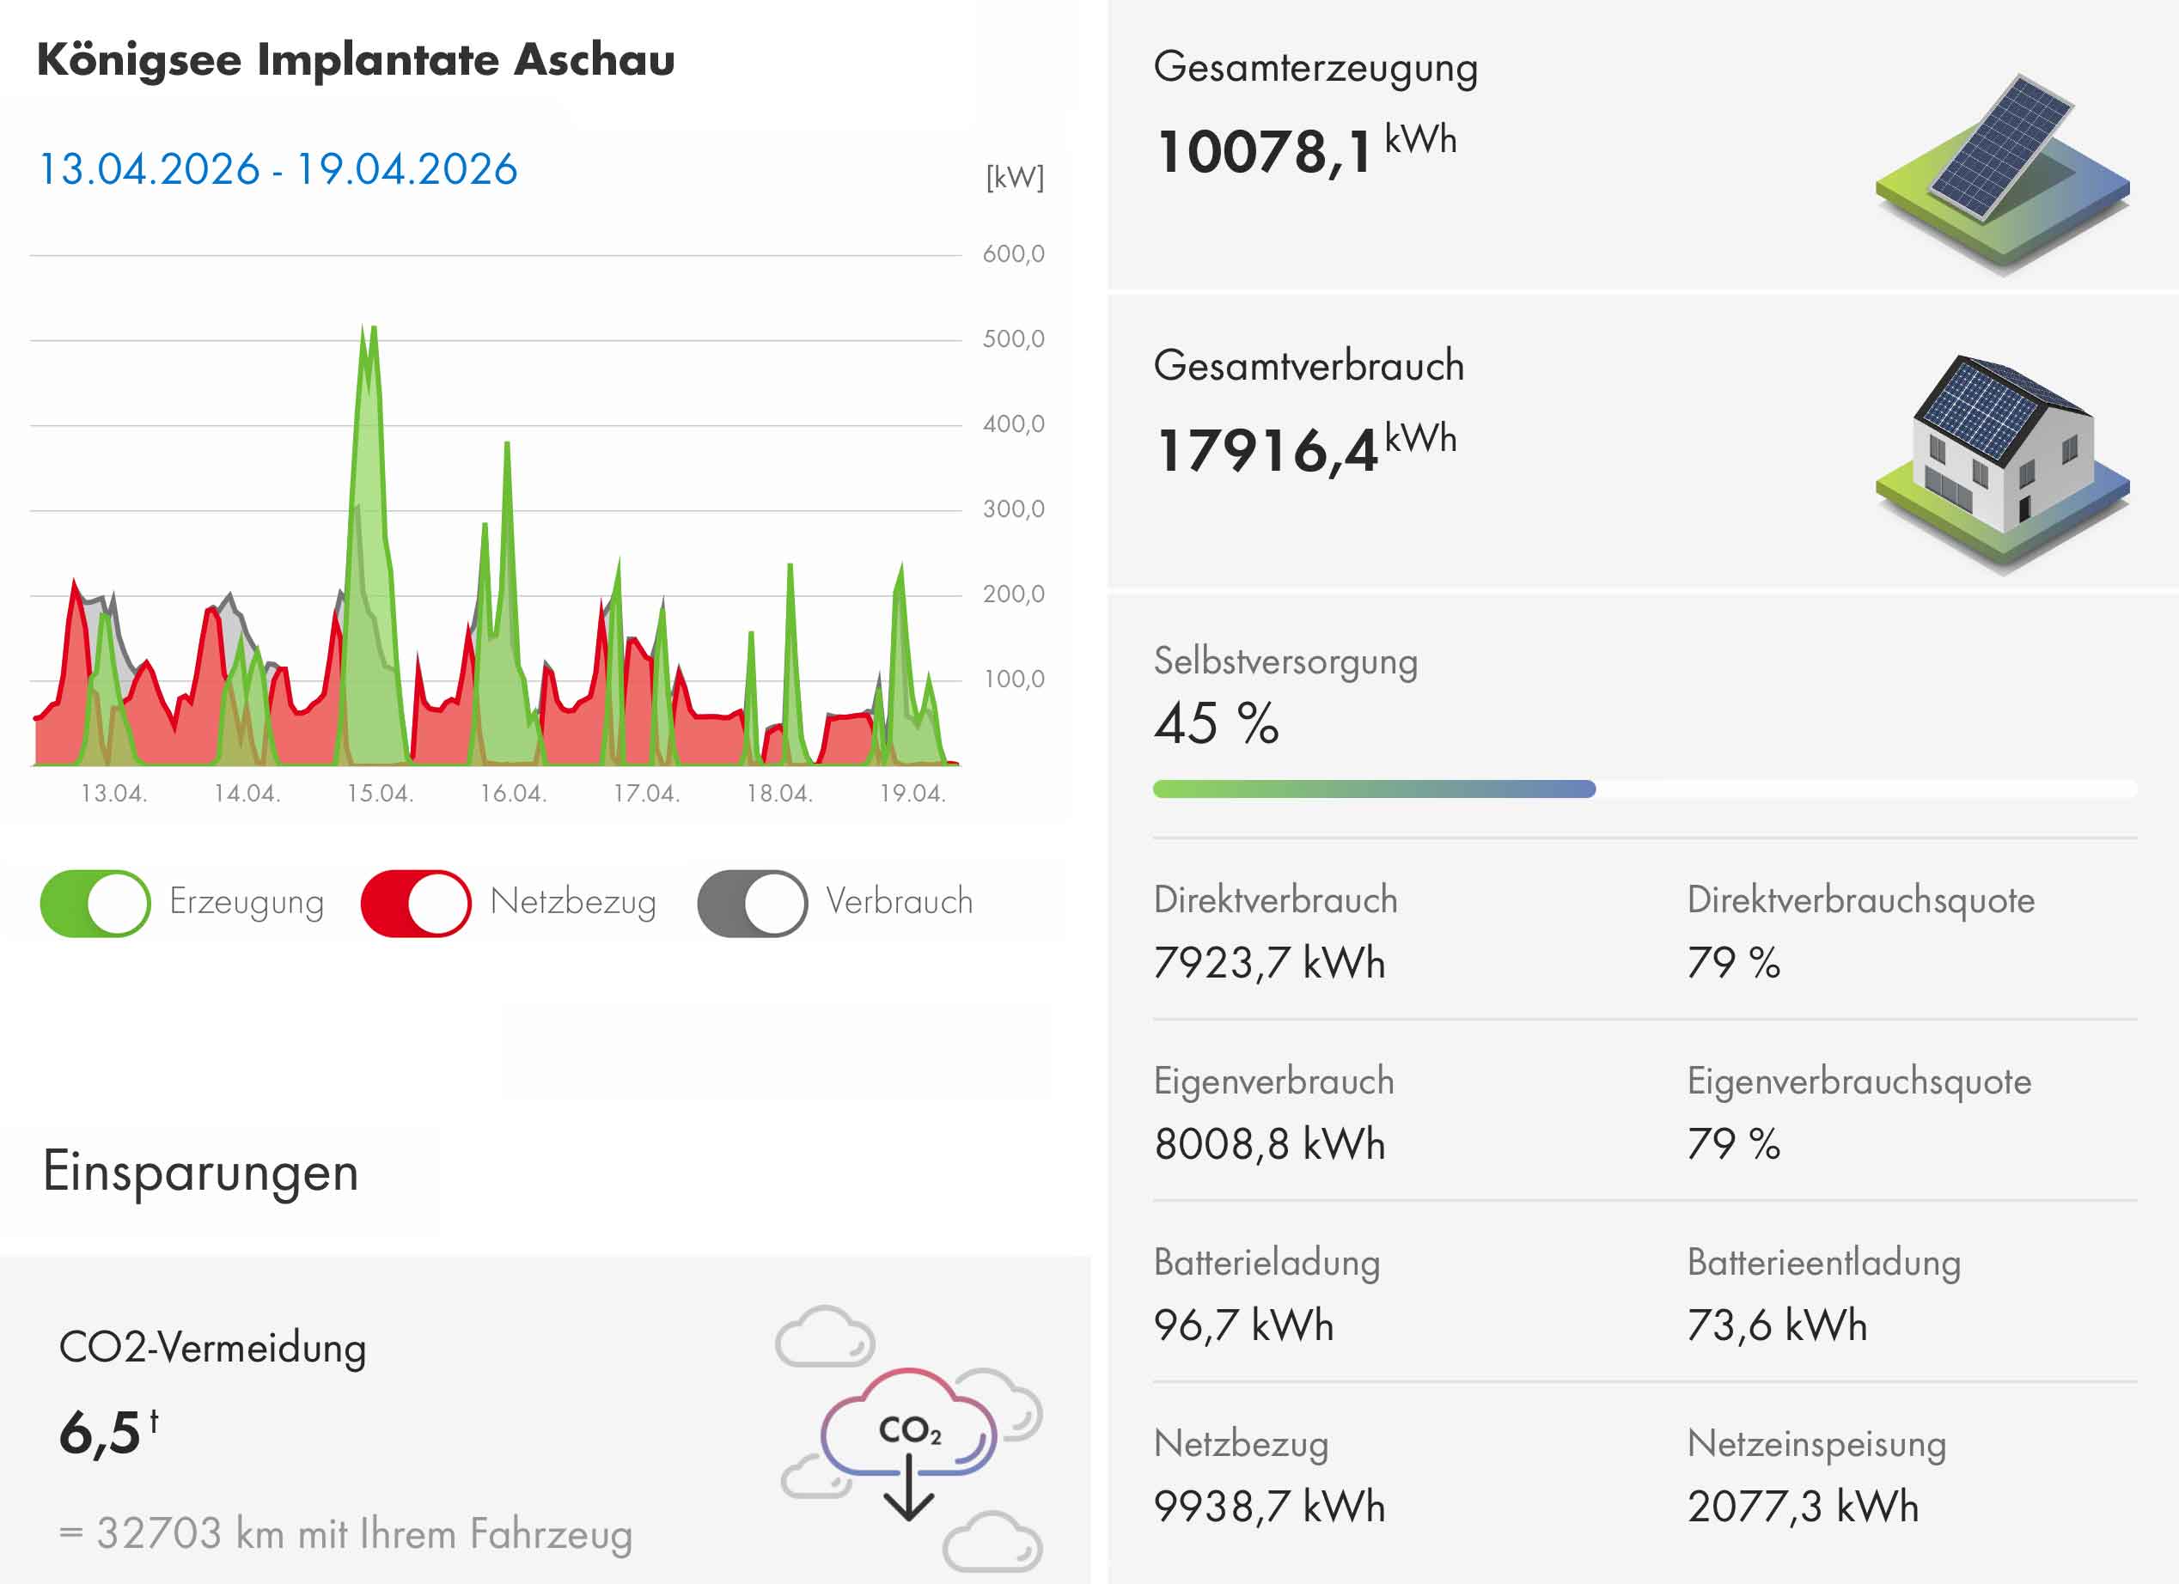Image resolution: width=2179 pixels, height=1584 pixels.
Task: Select the 15.04. label on the chart axis
Action: (x=381, y=794)
